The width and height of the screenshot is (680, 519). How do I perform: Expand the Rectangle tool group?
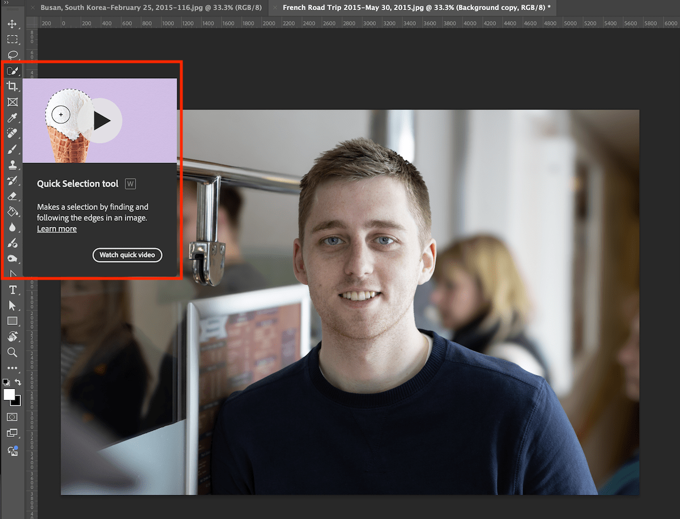coord(12,321)
